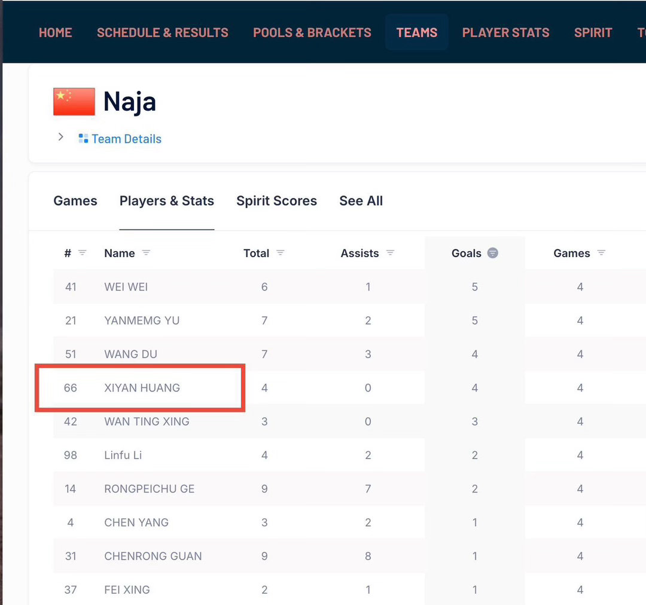
Task: Click the Name column sort icon
Action: (x=146, y=253)
